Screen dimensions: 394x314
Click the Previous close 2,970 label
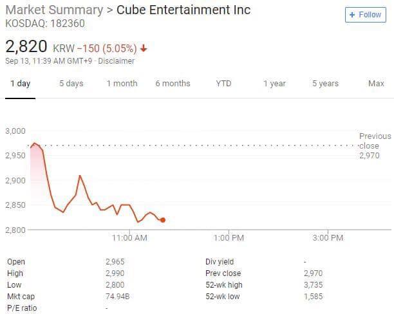click(x=375, y=146)
